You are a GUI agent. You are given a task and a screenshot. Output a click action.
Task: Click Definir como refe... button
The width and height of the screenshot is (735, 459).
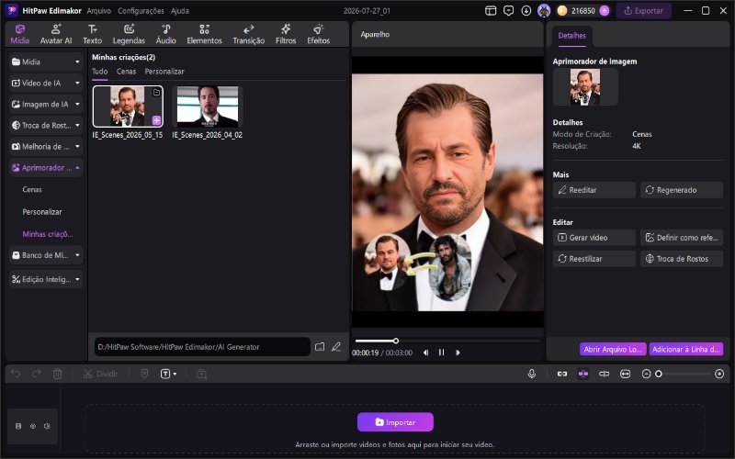682,238
